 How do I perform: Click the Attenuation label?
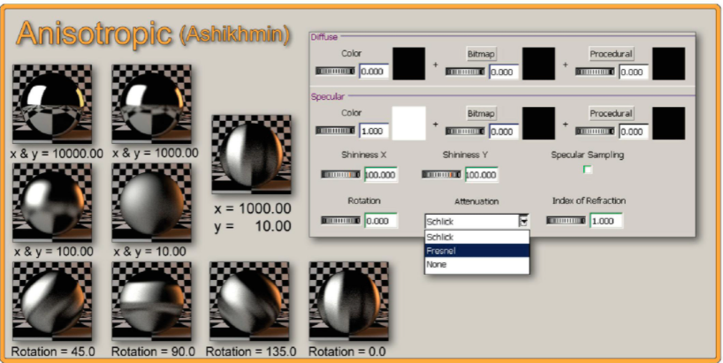coord(476,201)
